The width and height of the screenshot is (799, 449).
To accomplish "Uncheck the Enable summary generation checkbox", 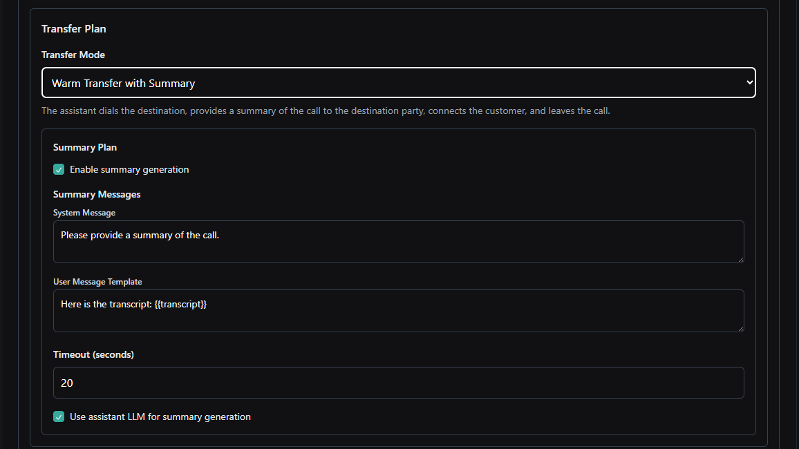I will tap(59, 170).
